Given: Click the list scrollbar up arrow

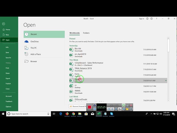Looking at the screenshot, I should pyautogui.click(x=168, y=38).
